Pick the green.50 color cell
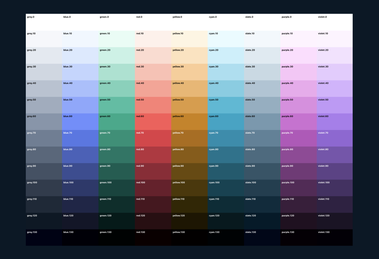 117,105
